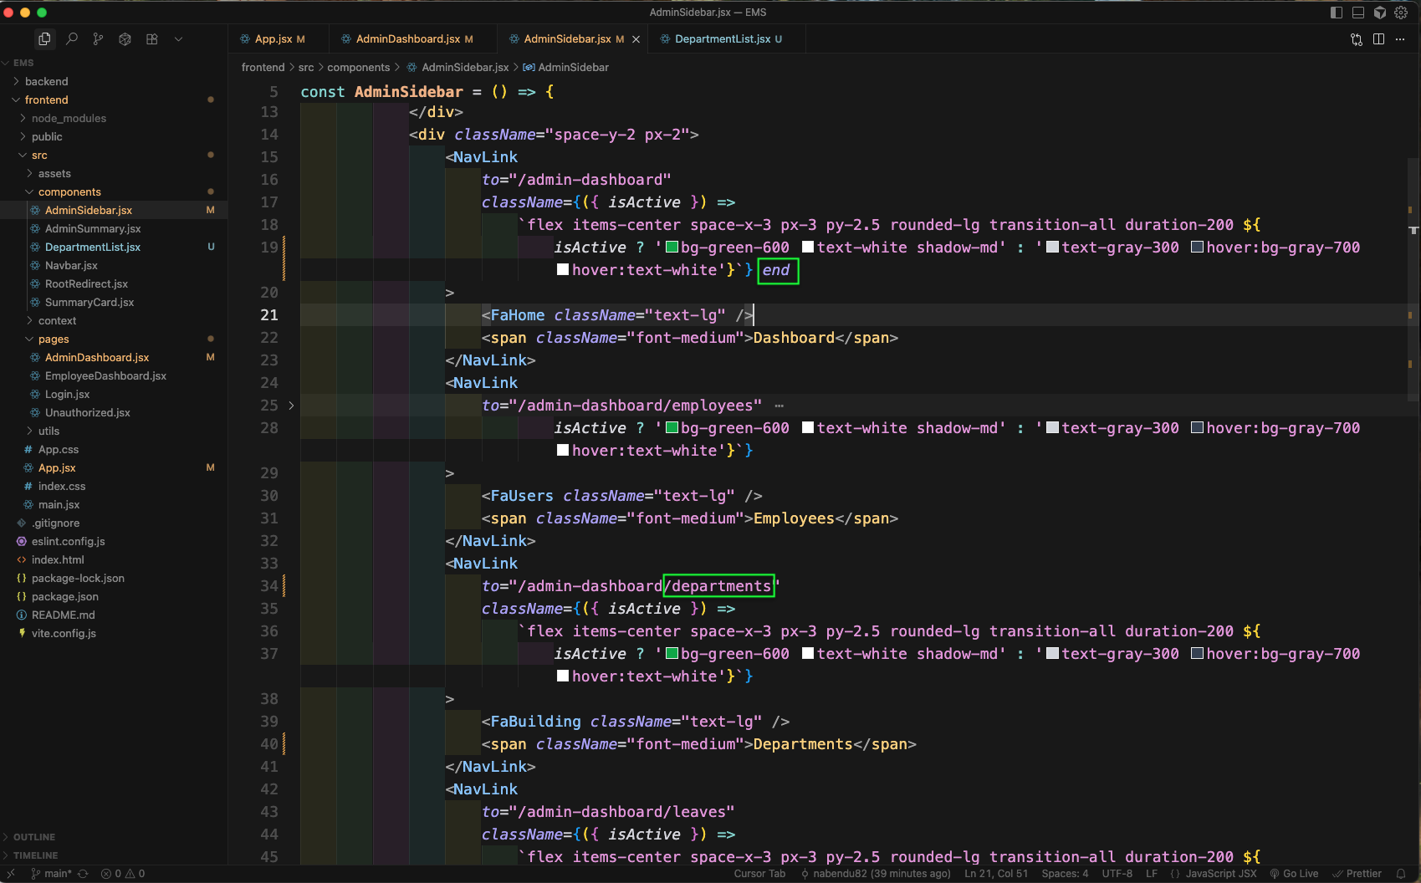Click hover:bg-gray-700 color swatch on line 37

point(1197,654)
